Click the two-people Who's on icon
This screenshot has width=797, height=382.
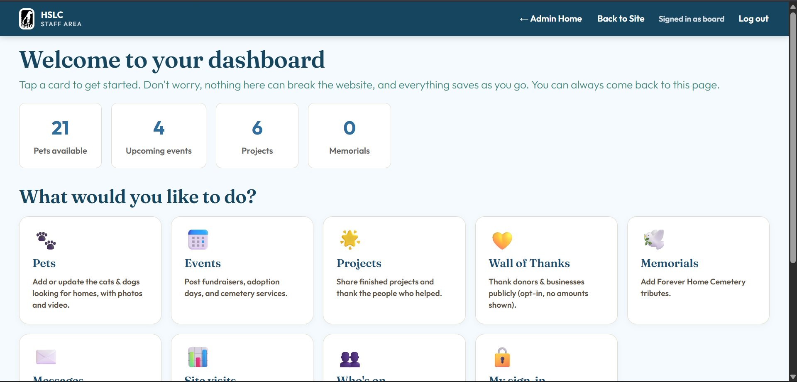pos(350,359)
